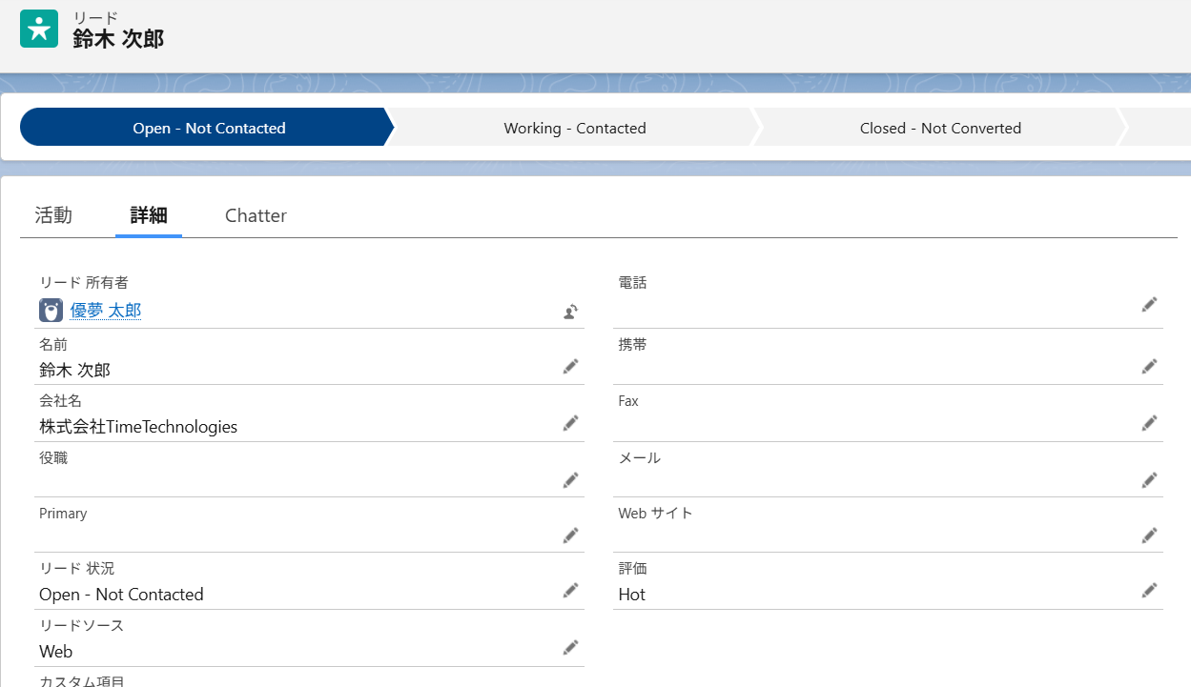
Task: Click the 名前 value 鈴木 次郎
Action: pos(74,370)
